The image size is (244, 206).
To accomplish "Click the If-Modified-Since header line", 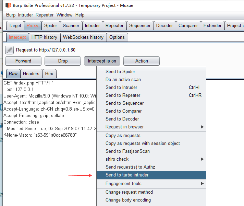I will pyautogui.click(x=50, y=129).
